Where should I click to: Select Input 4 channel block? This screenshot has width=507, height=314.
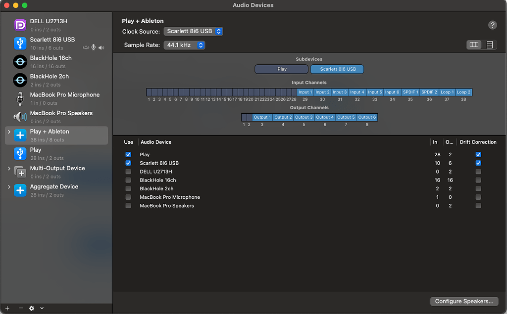coord(357,92)
